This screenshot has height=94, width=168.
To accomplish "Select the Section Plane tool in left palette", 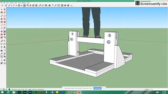I will (x=5, y=63).
